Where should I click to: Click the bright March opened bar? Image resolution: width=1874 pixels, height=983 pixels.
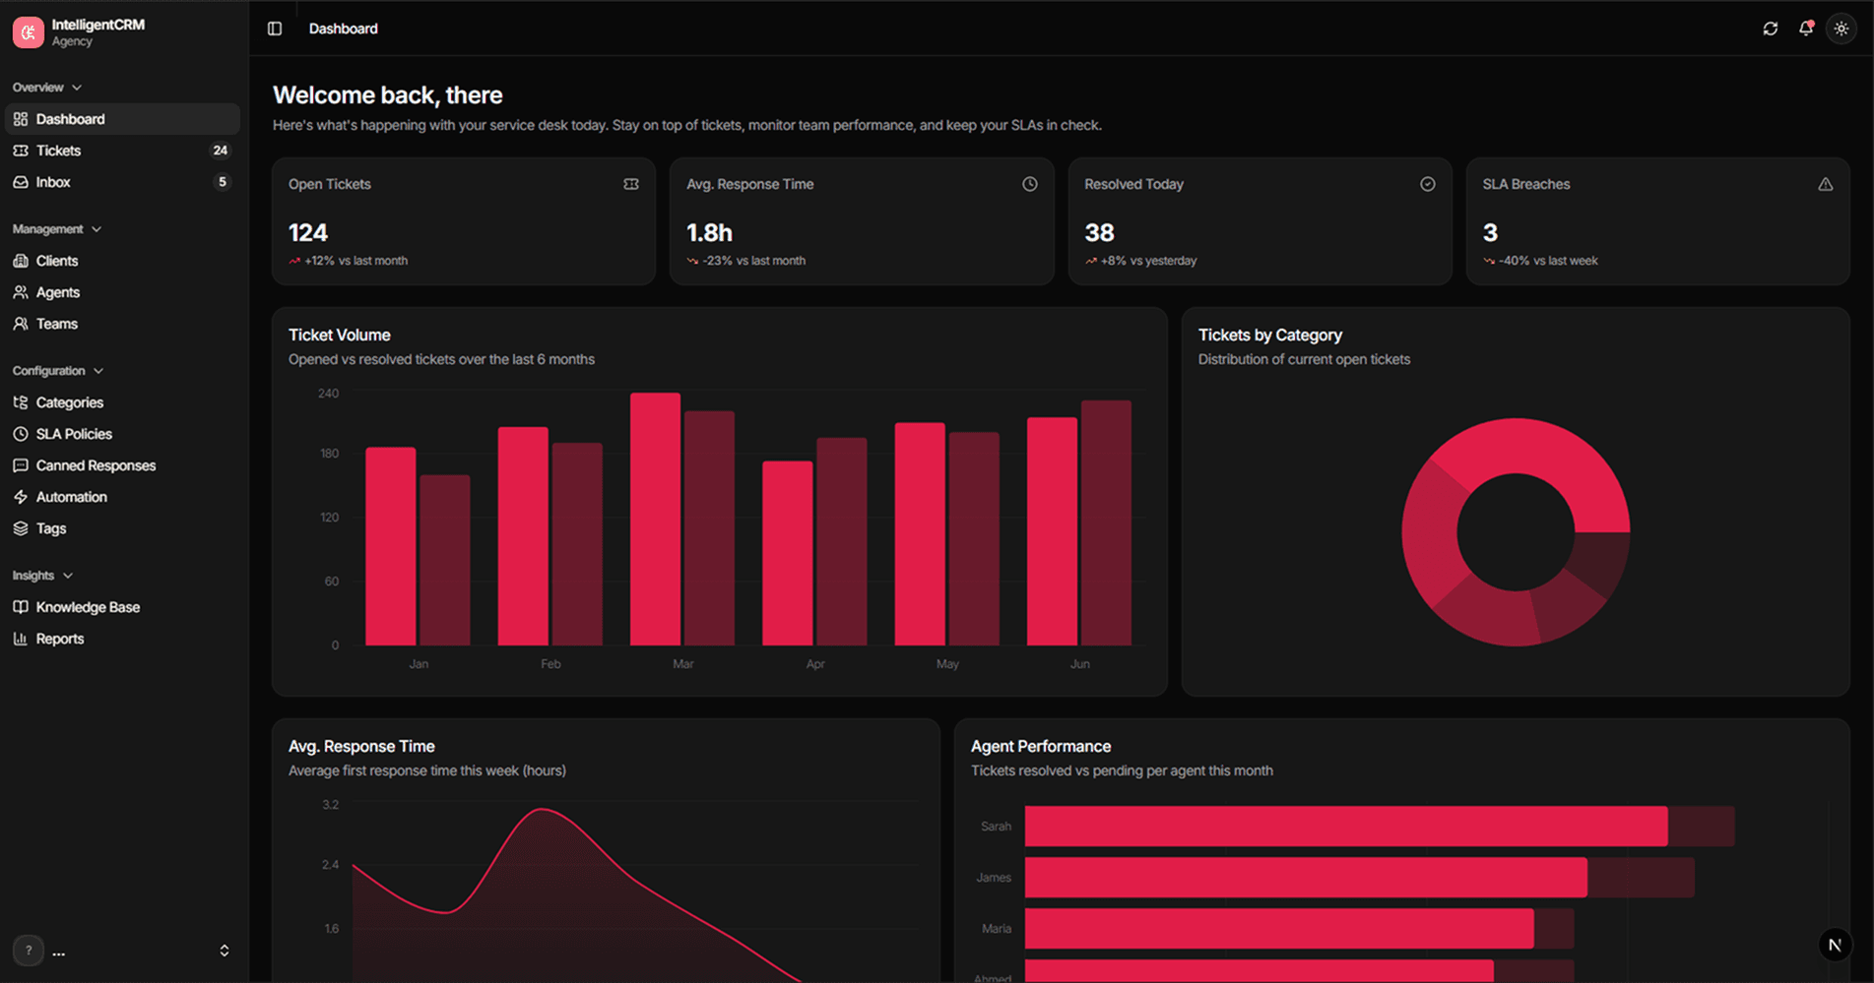coord(655,520)
